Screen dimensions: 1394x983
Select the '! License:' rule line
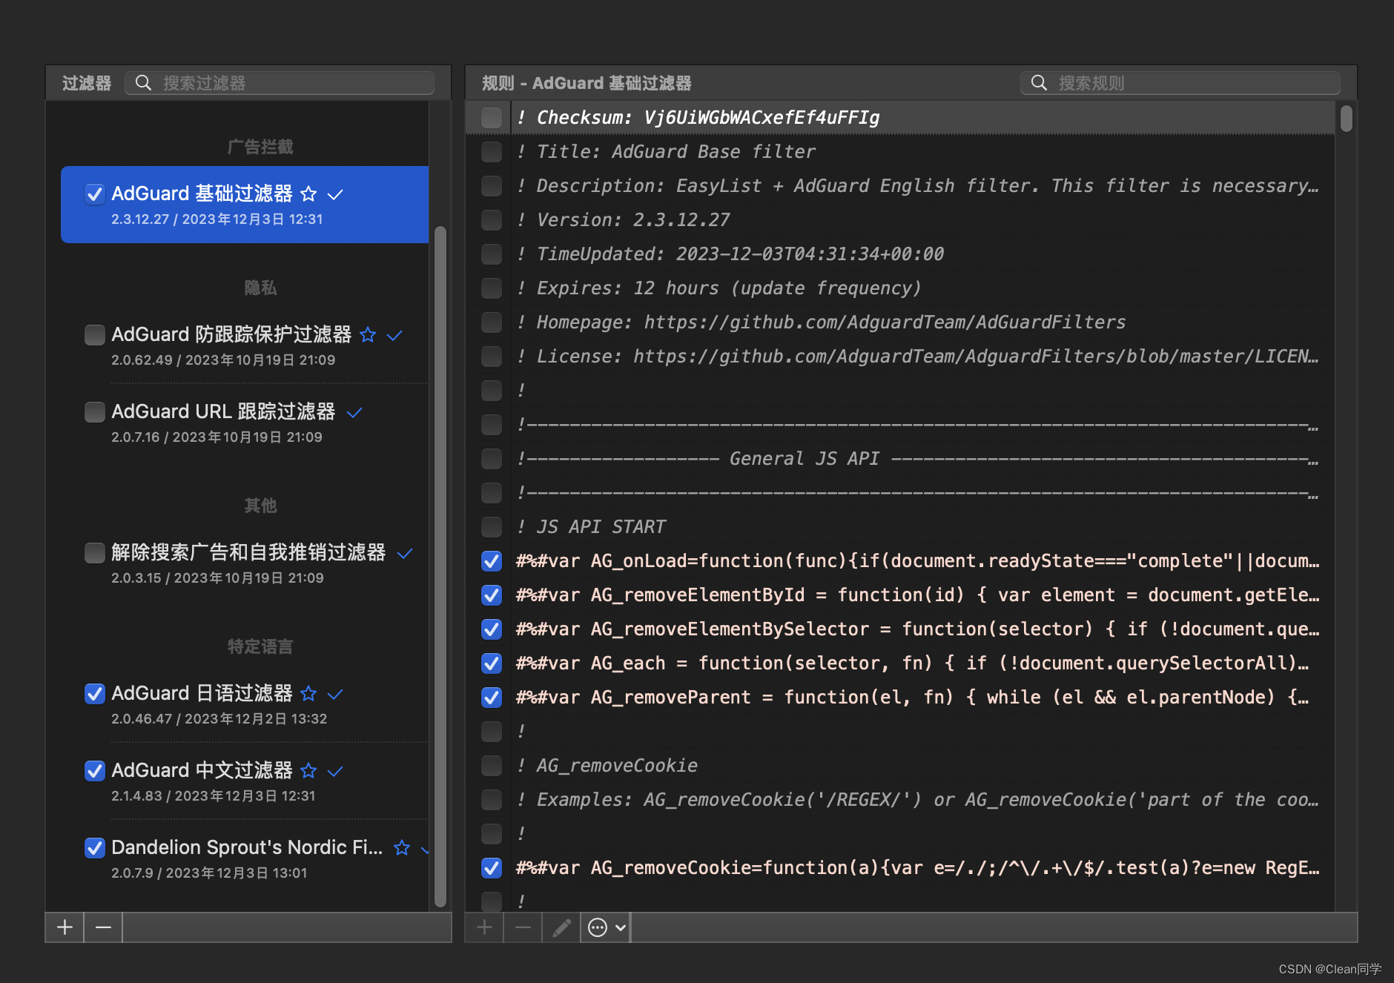[x=900, y=357]
